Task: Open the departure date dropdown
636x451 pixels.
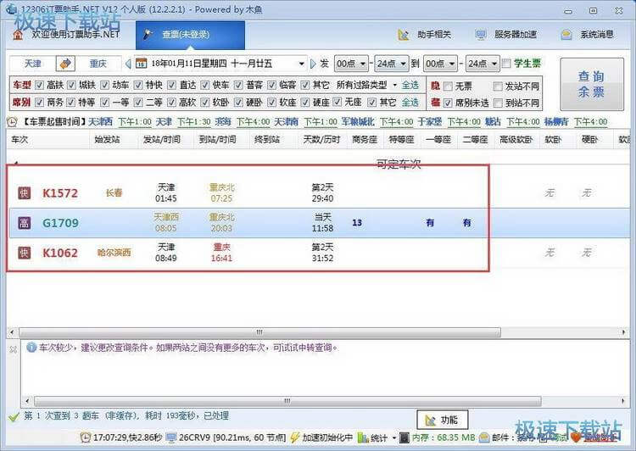Action: (302, 64)
